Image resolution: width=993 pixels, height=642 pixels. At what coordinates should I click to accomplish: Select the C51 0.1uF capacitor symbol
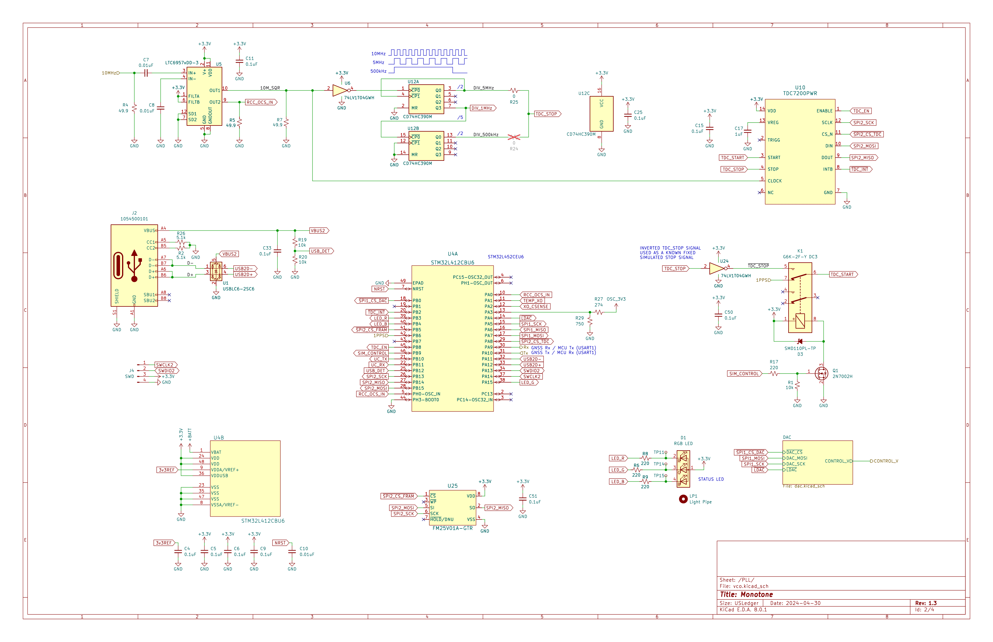tap(523, 499)
